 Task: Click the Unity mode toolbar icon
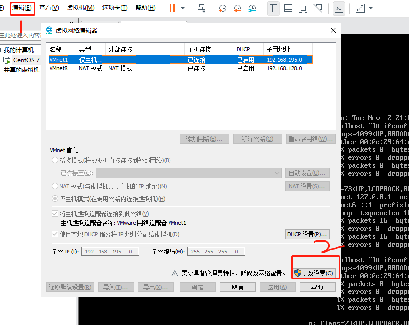point(318,8)
